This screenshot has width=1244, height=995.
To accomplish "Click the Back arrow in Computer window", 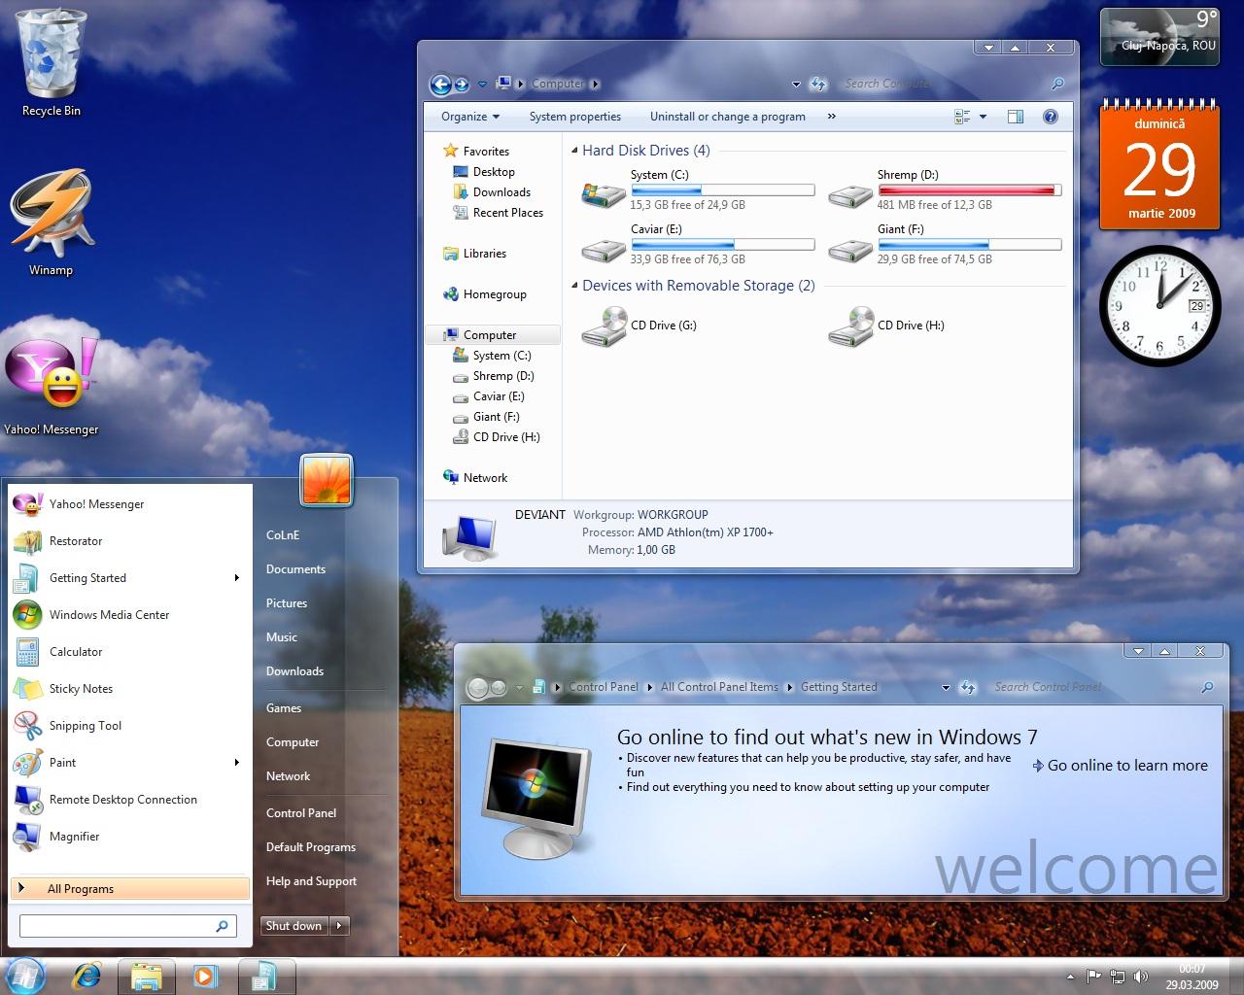I will pos(440,85).
